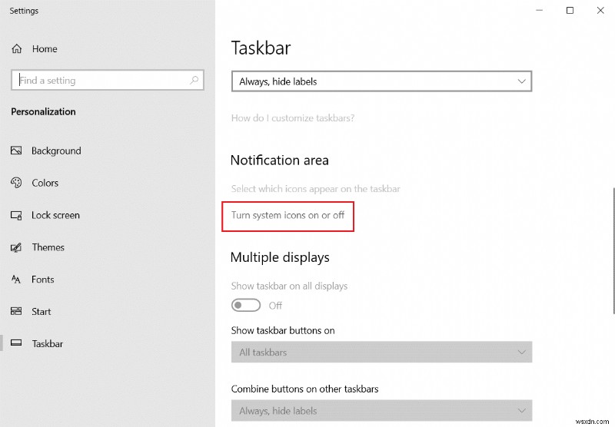Click the Background picture icon
The image size is (615, 427).
point(16,151)
